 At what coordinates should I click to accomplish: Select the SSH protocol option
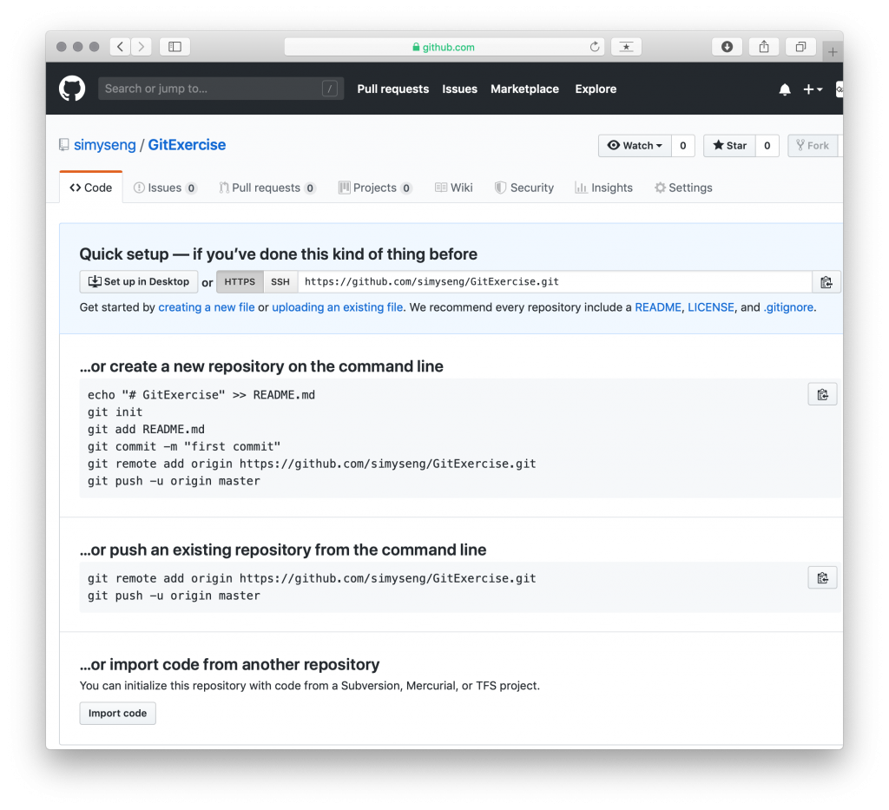coord(280,281)
